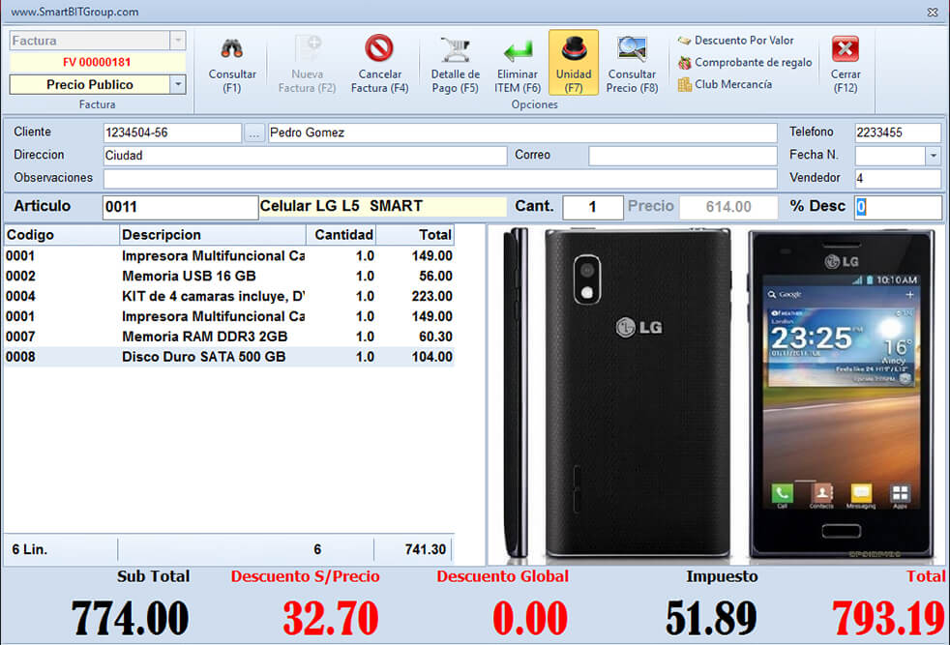Click the Cliente ID field 1234504-56
The width and height of the screenshot is (950, 645).
click(x=172, y=132)
